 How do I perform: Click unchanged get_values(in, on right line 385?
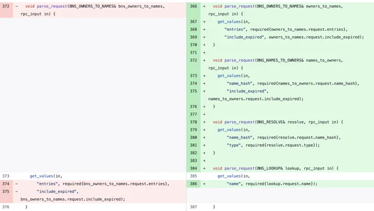tap(234, 176)
